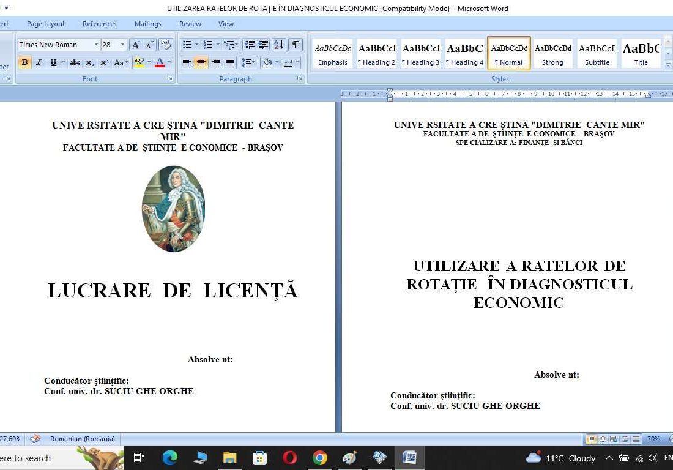
Task: Open the Font Size dropdown
Action: pyautogui.click(x=122, y=44)
